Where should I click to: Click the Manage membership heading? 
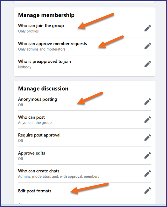[46, 15]
